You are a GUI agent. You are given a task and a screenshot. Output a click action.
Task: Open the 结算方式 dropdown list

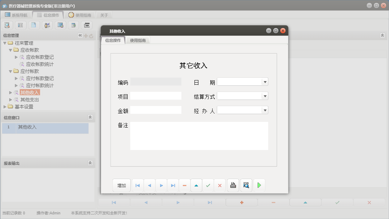(x=265, y=96)
